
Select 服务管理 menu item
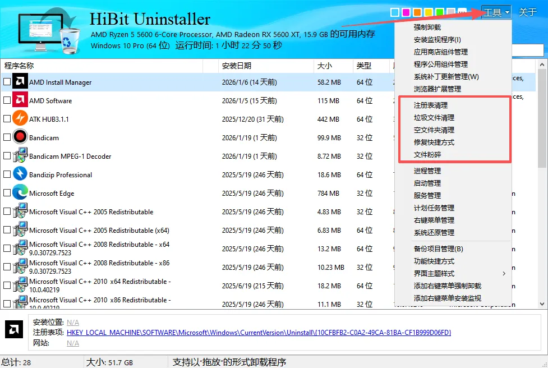point(427,195)
